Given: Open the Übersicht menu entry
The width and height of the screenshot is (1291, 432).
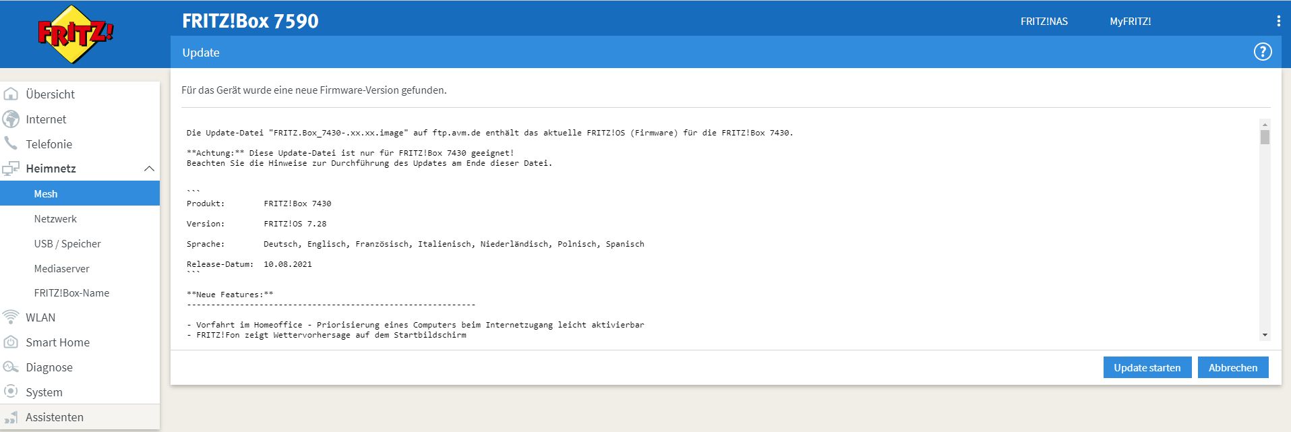Looking at the screenshot, I should pyautogui.click(x=50, y=94).
